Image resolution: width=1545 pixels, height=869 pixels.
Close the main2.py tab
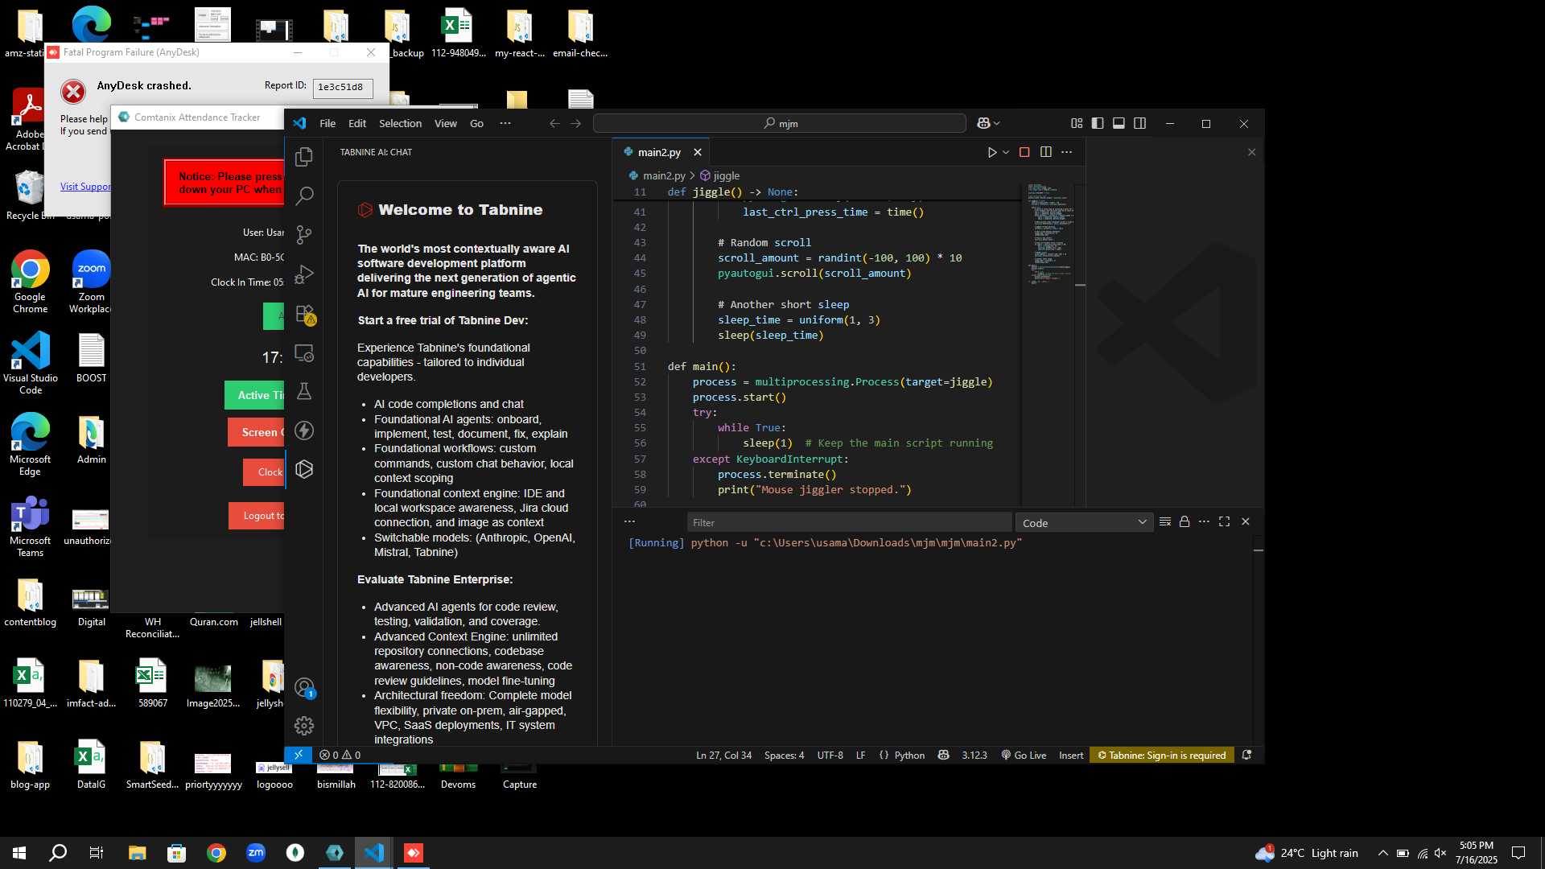coord(698,152)
